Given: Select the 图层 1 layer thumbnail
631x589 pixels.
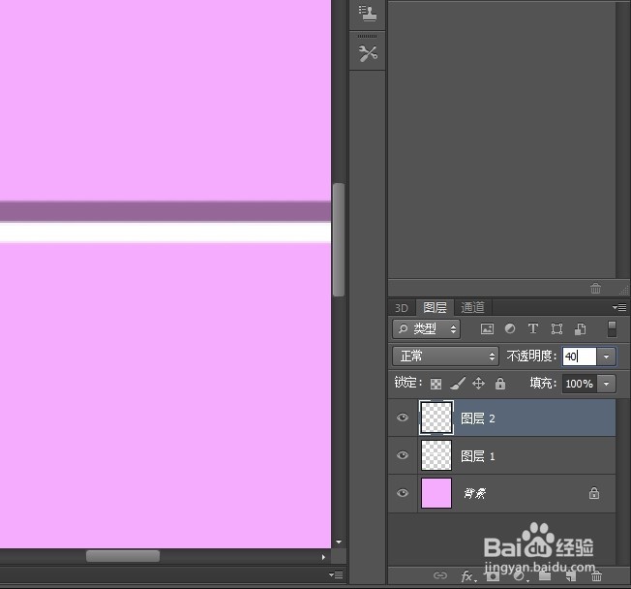Looking at the screenshot, I should [436, 455].
